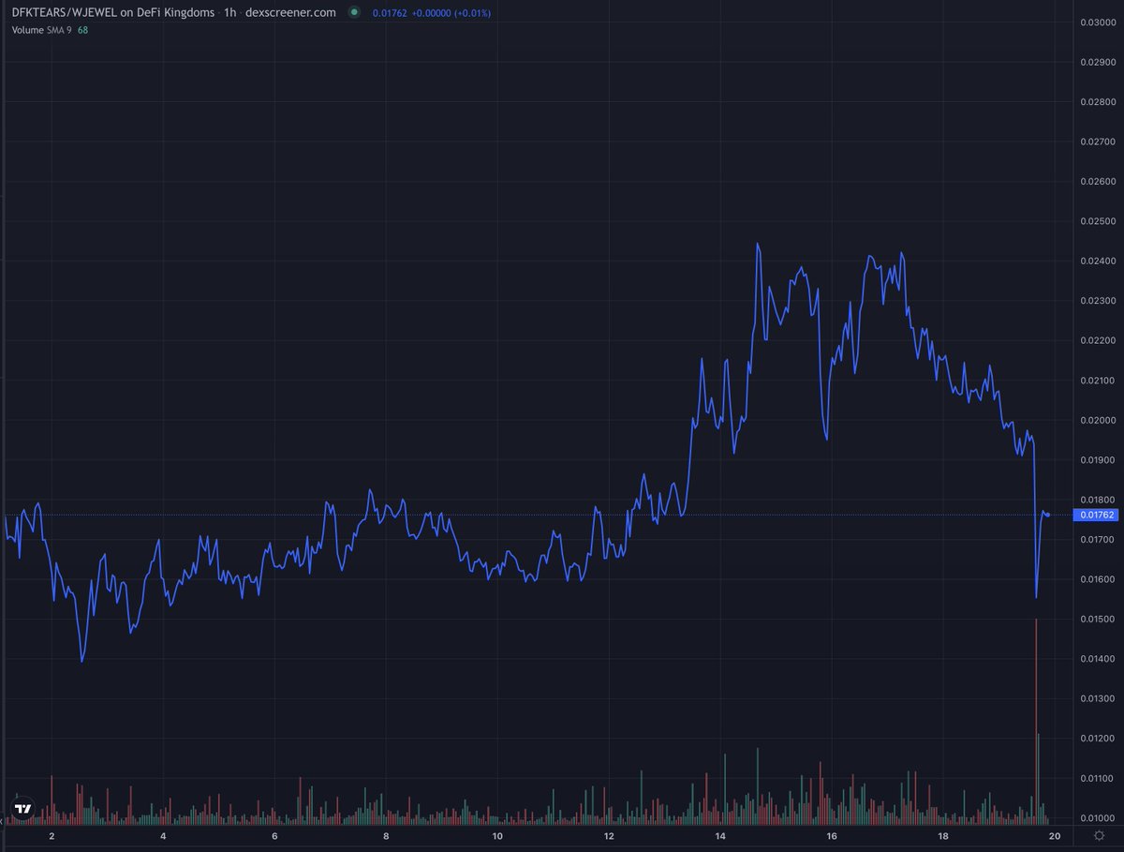Click the green market status dot
The height and width of the screenshot is (852, 1124).
point(353,13)
